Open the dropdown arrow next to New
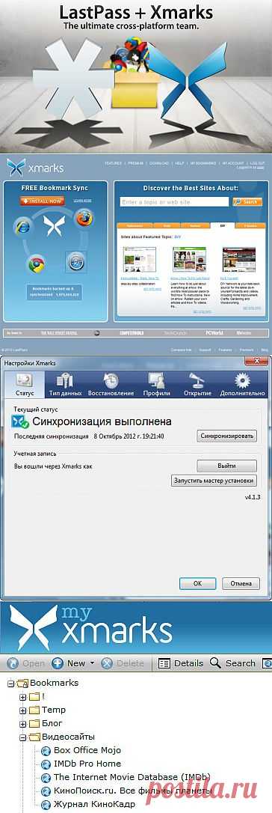The height and width of the screenshot is (813, 272). tap(92, 663)
